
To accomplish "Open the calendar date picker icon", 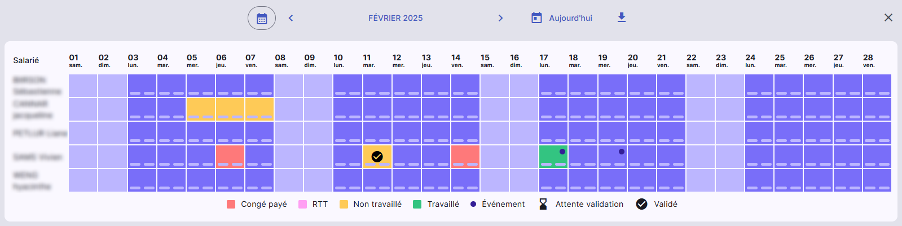I will (262, 18).
